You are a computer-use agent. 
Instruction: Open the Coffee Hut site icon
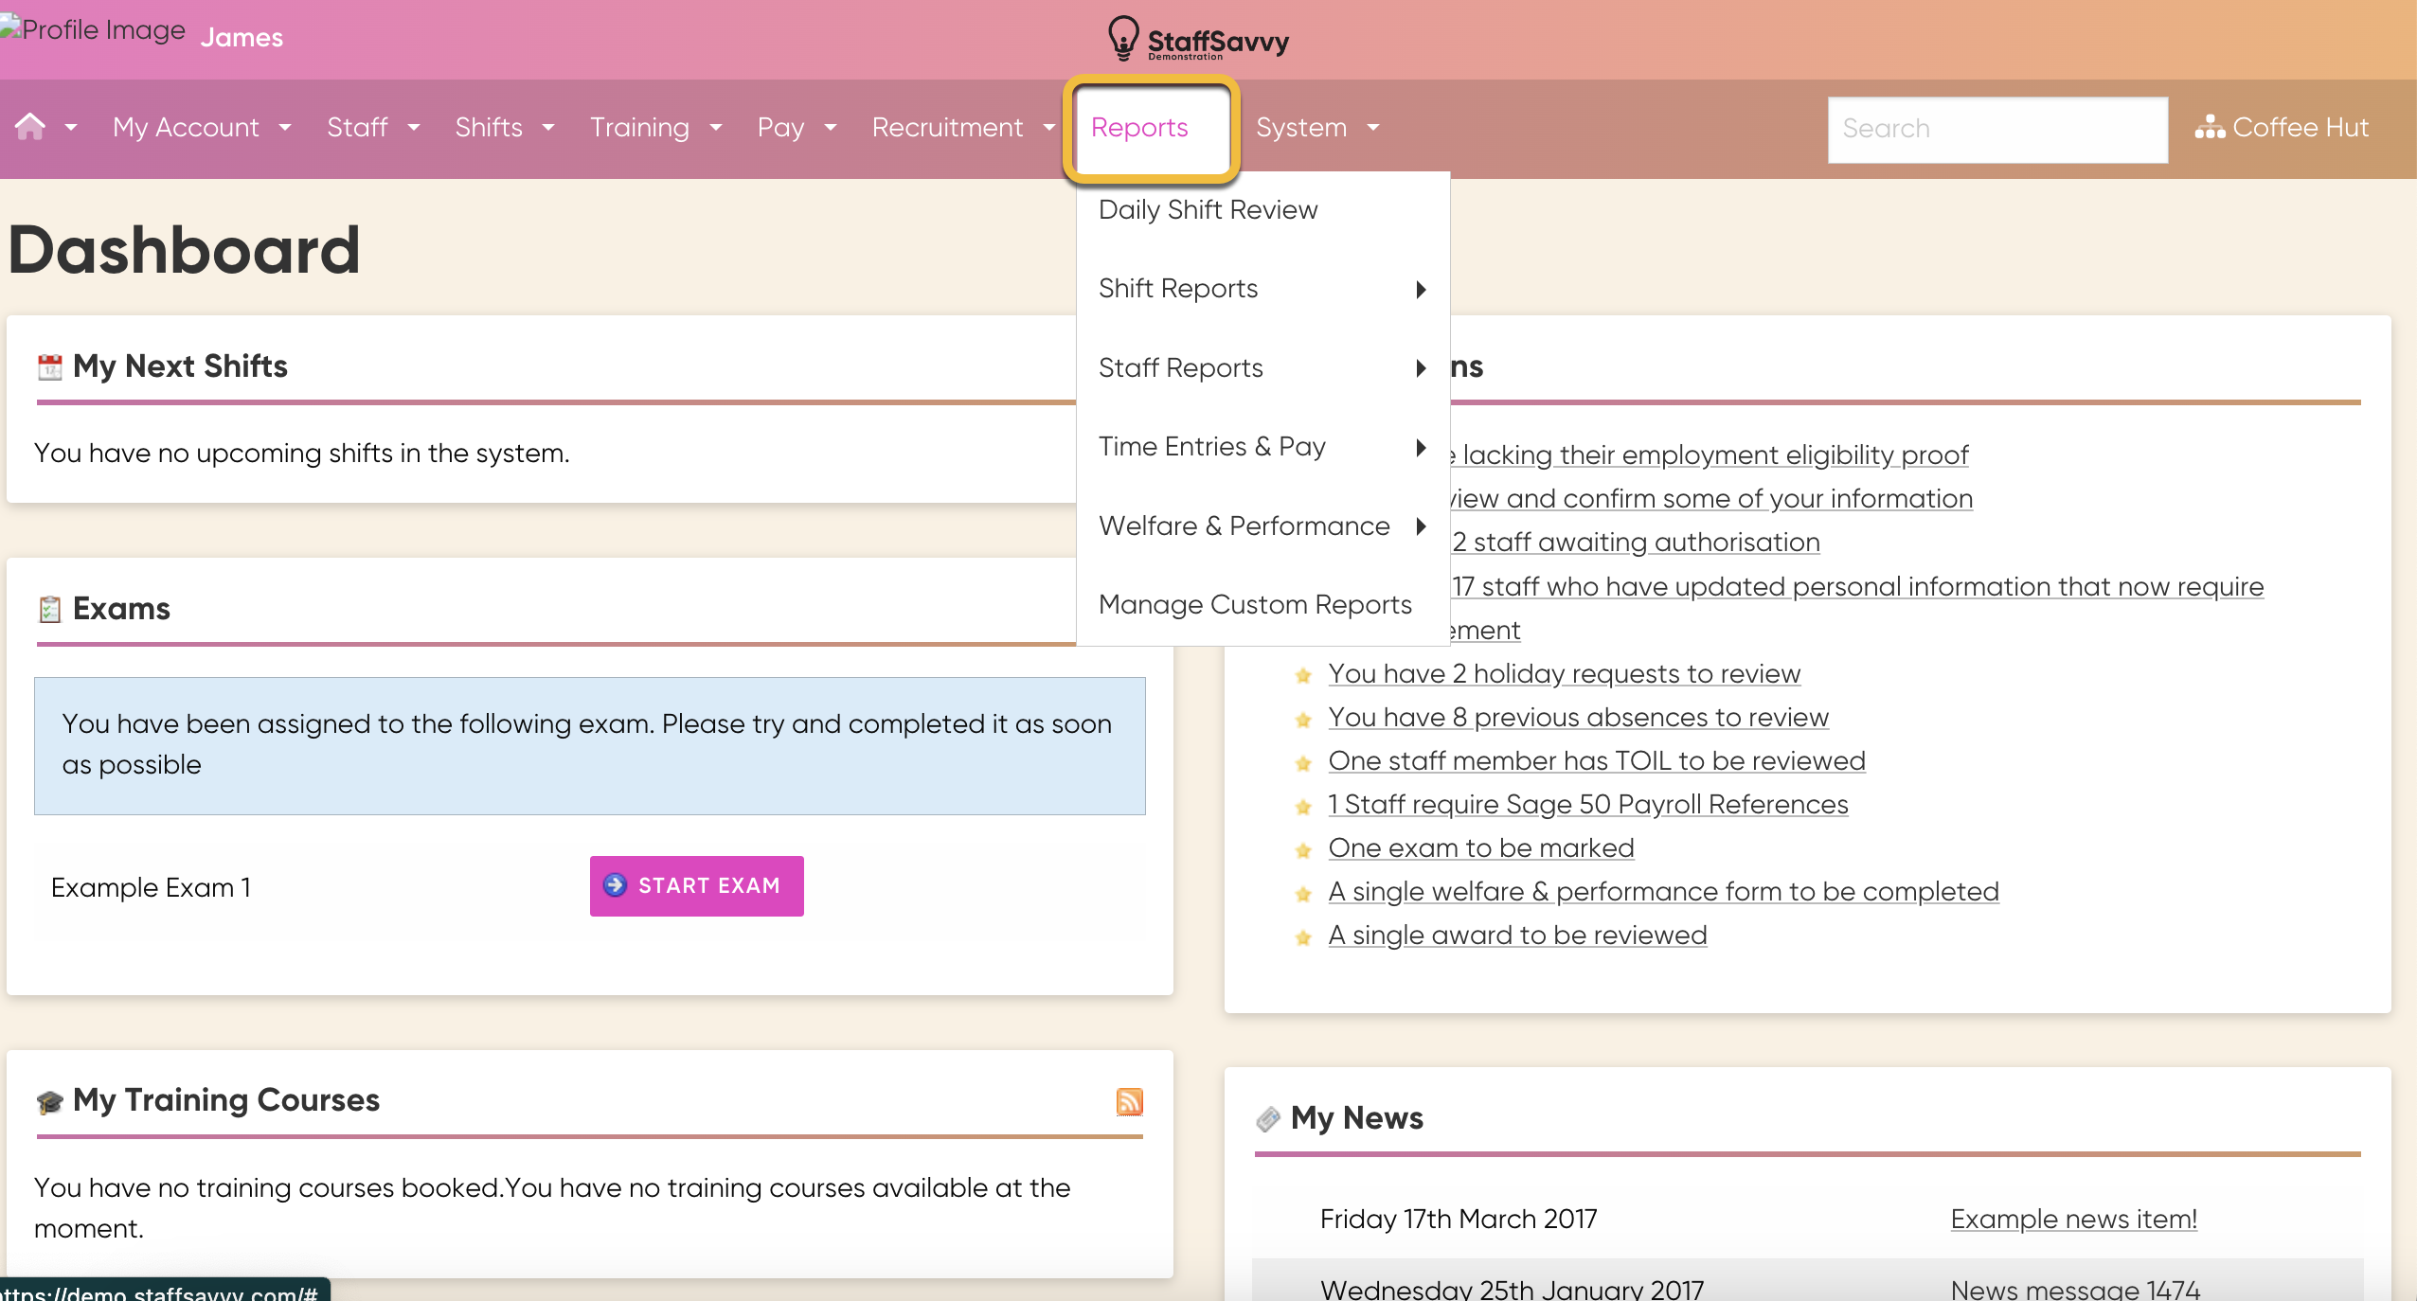(2210, 127)
